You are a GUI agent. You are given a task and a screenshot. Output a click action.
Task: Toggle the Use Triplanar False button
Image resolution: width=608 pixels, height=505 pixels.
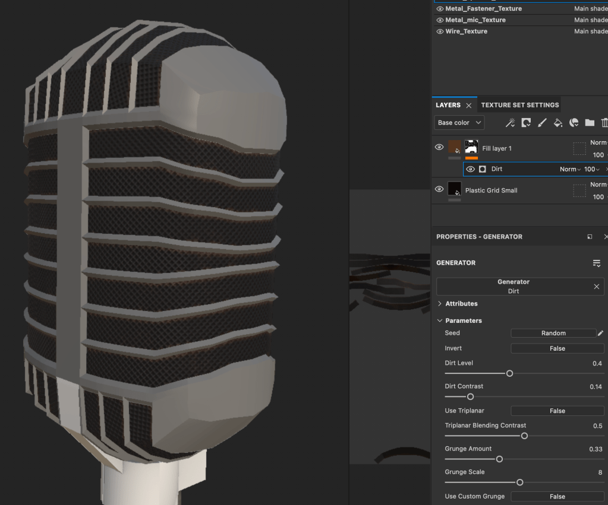[x=557, y=411]
